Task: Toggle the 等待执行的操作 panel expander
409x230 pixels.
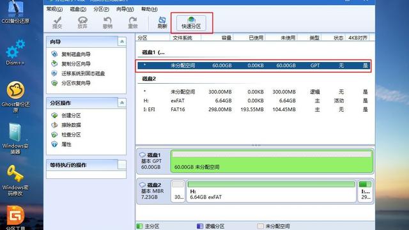Action: pos(122,165)
